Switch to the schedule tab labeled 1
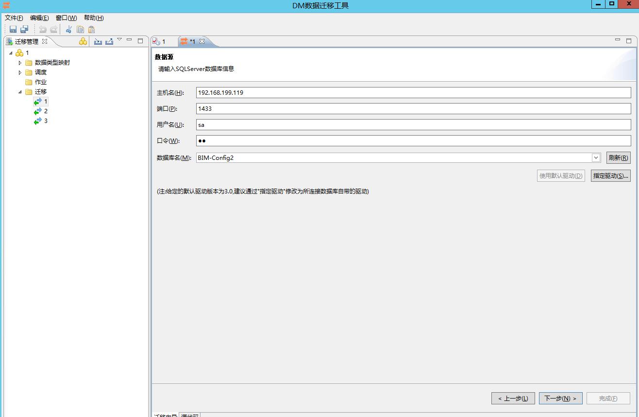Image resolution: width=639 pixels, height=417 pixels. [x=159, y=41]
